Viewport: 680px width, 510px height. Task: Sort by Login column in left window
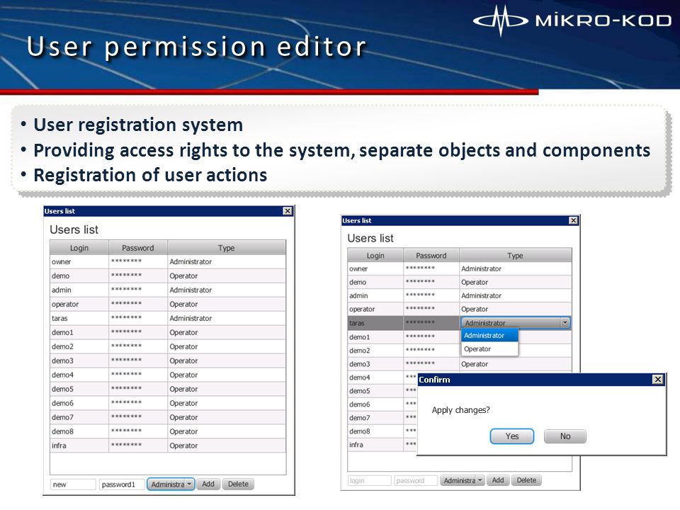[x=79, y=248]
